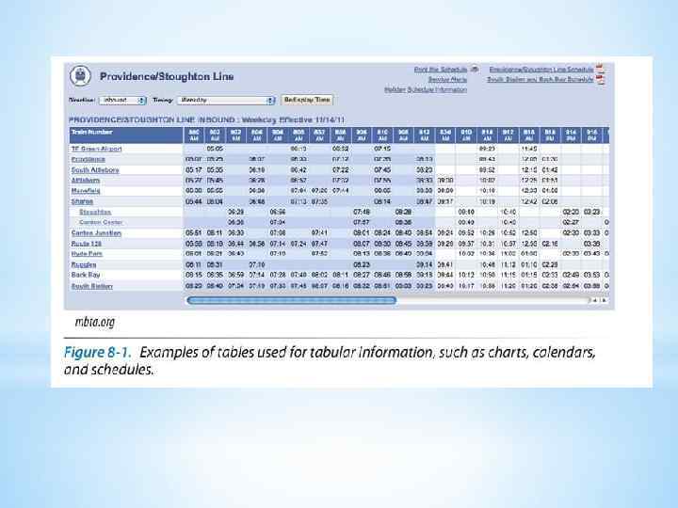Click the Redisplay Time button

307,100
